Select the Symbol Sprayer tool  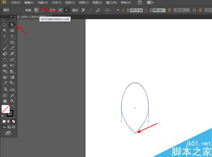5,89
